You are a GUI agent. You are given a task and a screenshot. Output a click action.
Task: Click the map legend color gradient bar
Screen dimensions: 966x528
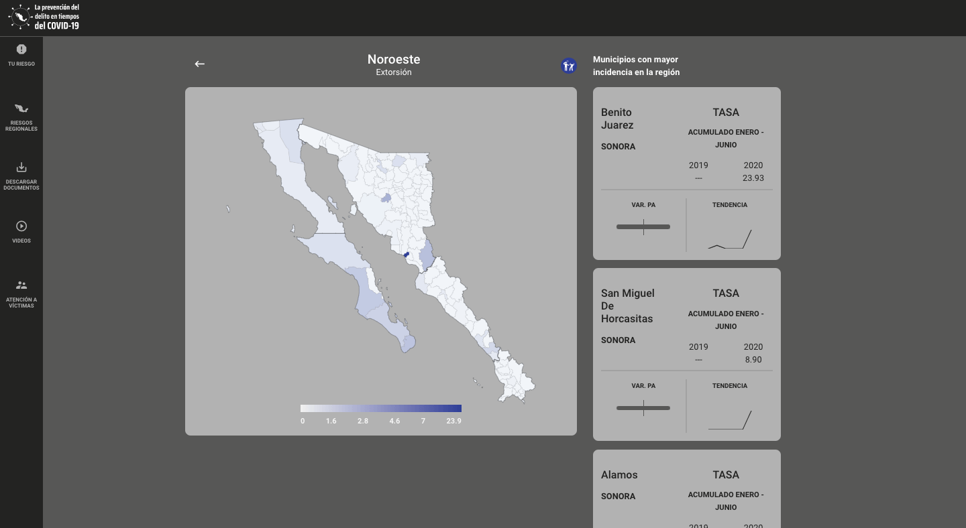coord(380,408)
